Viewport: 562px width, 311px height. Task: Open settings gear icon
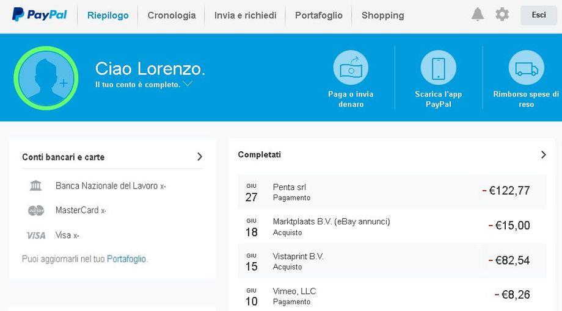502,15
